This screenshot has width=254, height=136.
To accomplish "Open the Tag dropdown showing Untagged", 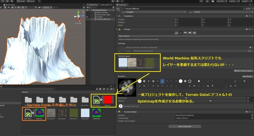I will click(156, 12).
